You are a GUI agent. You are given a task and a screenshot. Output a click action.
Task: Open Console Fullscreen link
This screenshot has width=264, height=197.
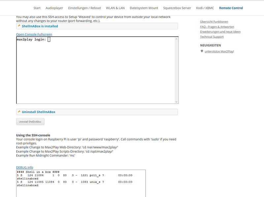(x=34, y=34)
